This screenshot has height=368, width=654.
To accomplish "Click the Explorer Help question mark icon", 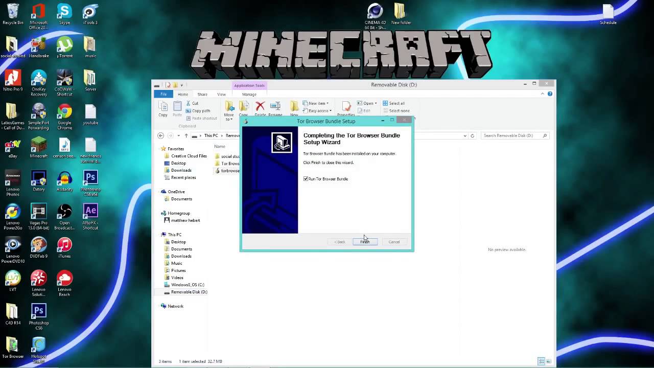I will 550,94.
